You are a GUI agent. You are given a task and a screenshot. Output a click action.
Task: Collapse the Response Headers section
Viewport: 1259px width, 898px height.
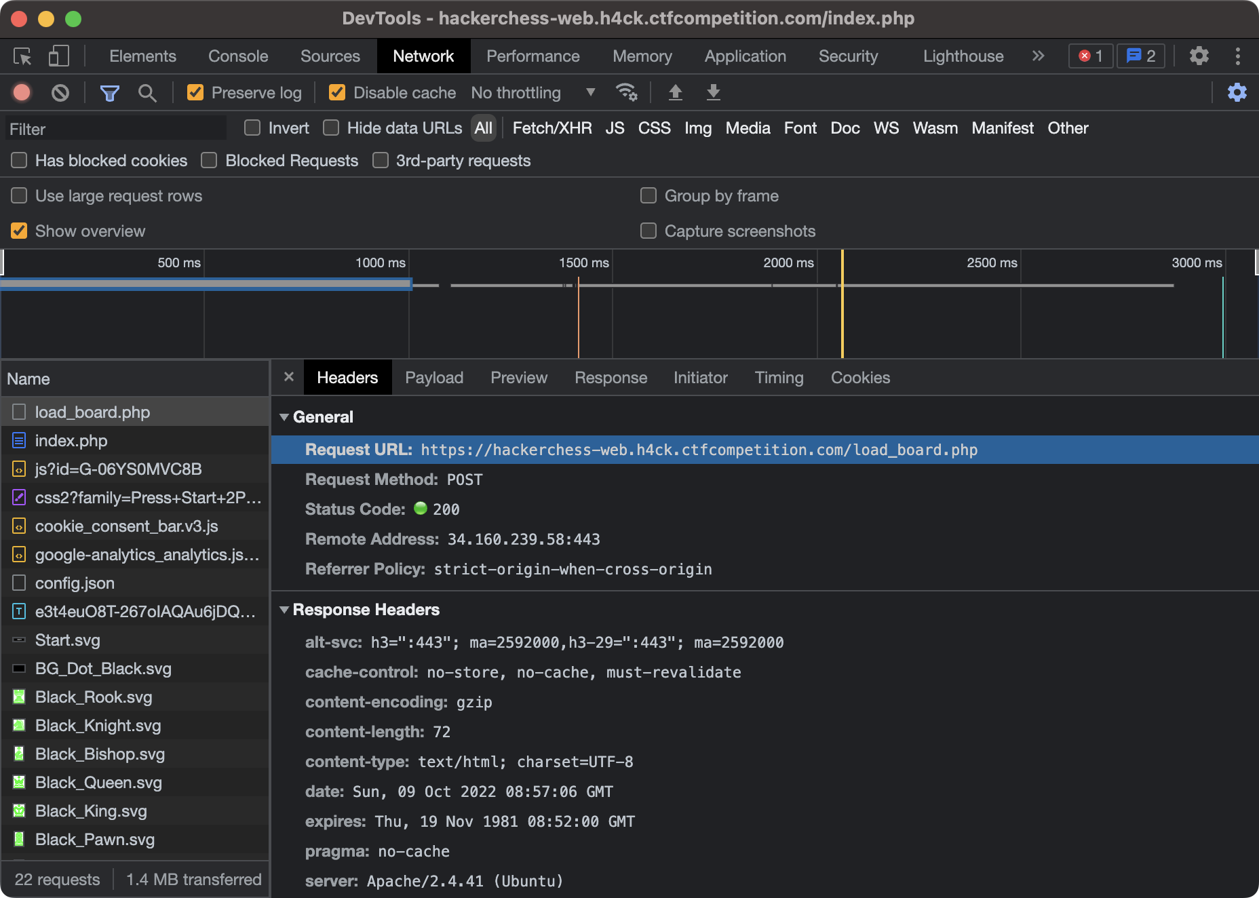[x=285, y=609]
